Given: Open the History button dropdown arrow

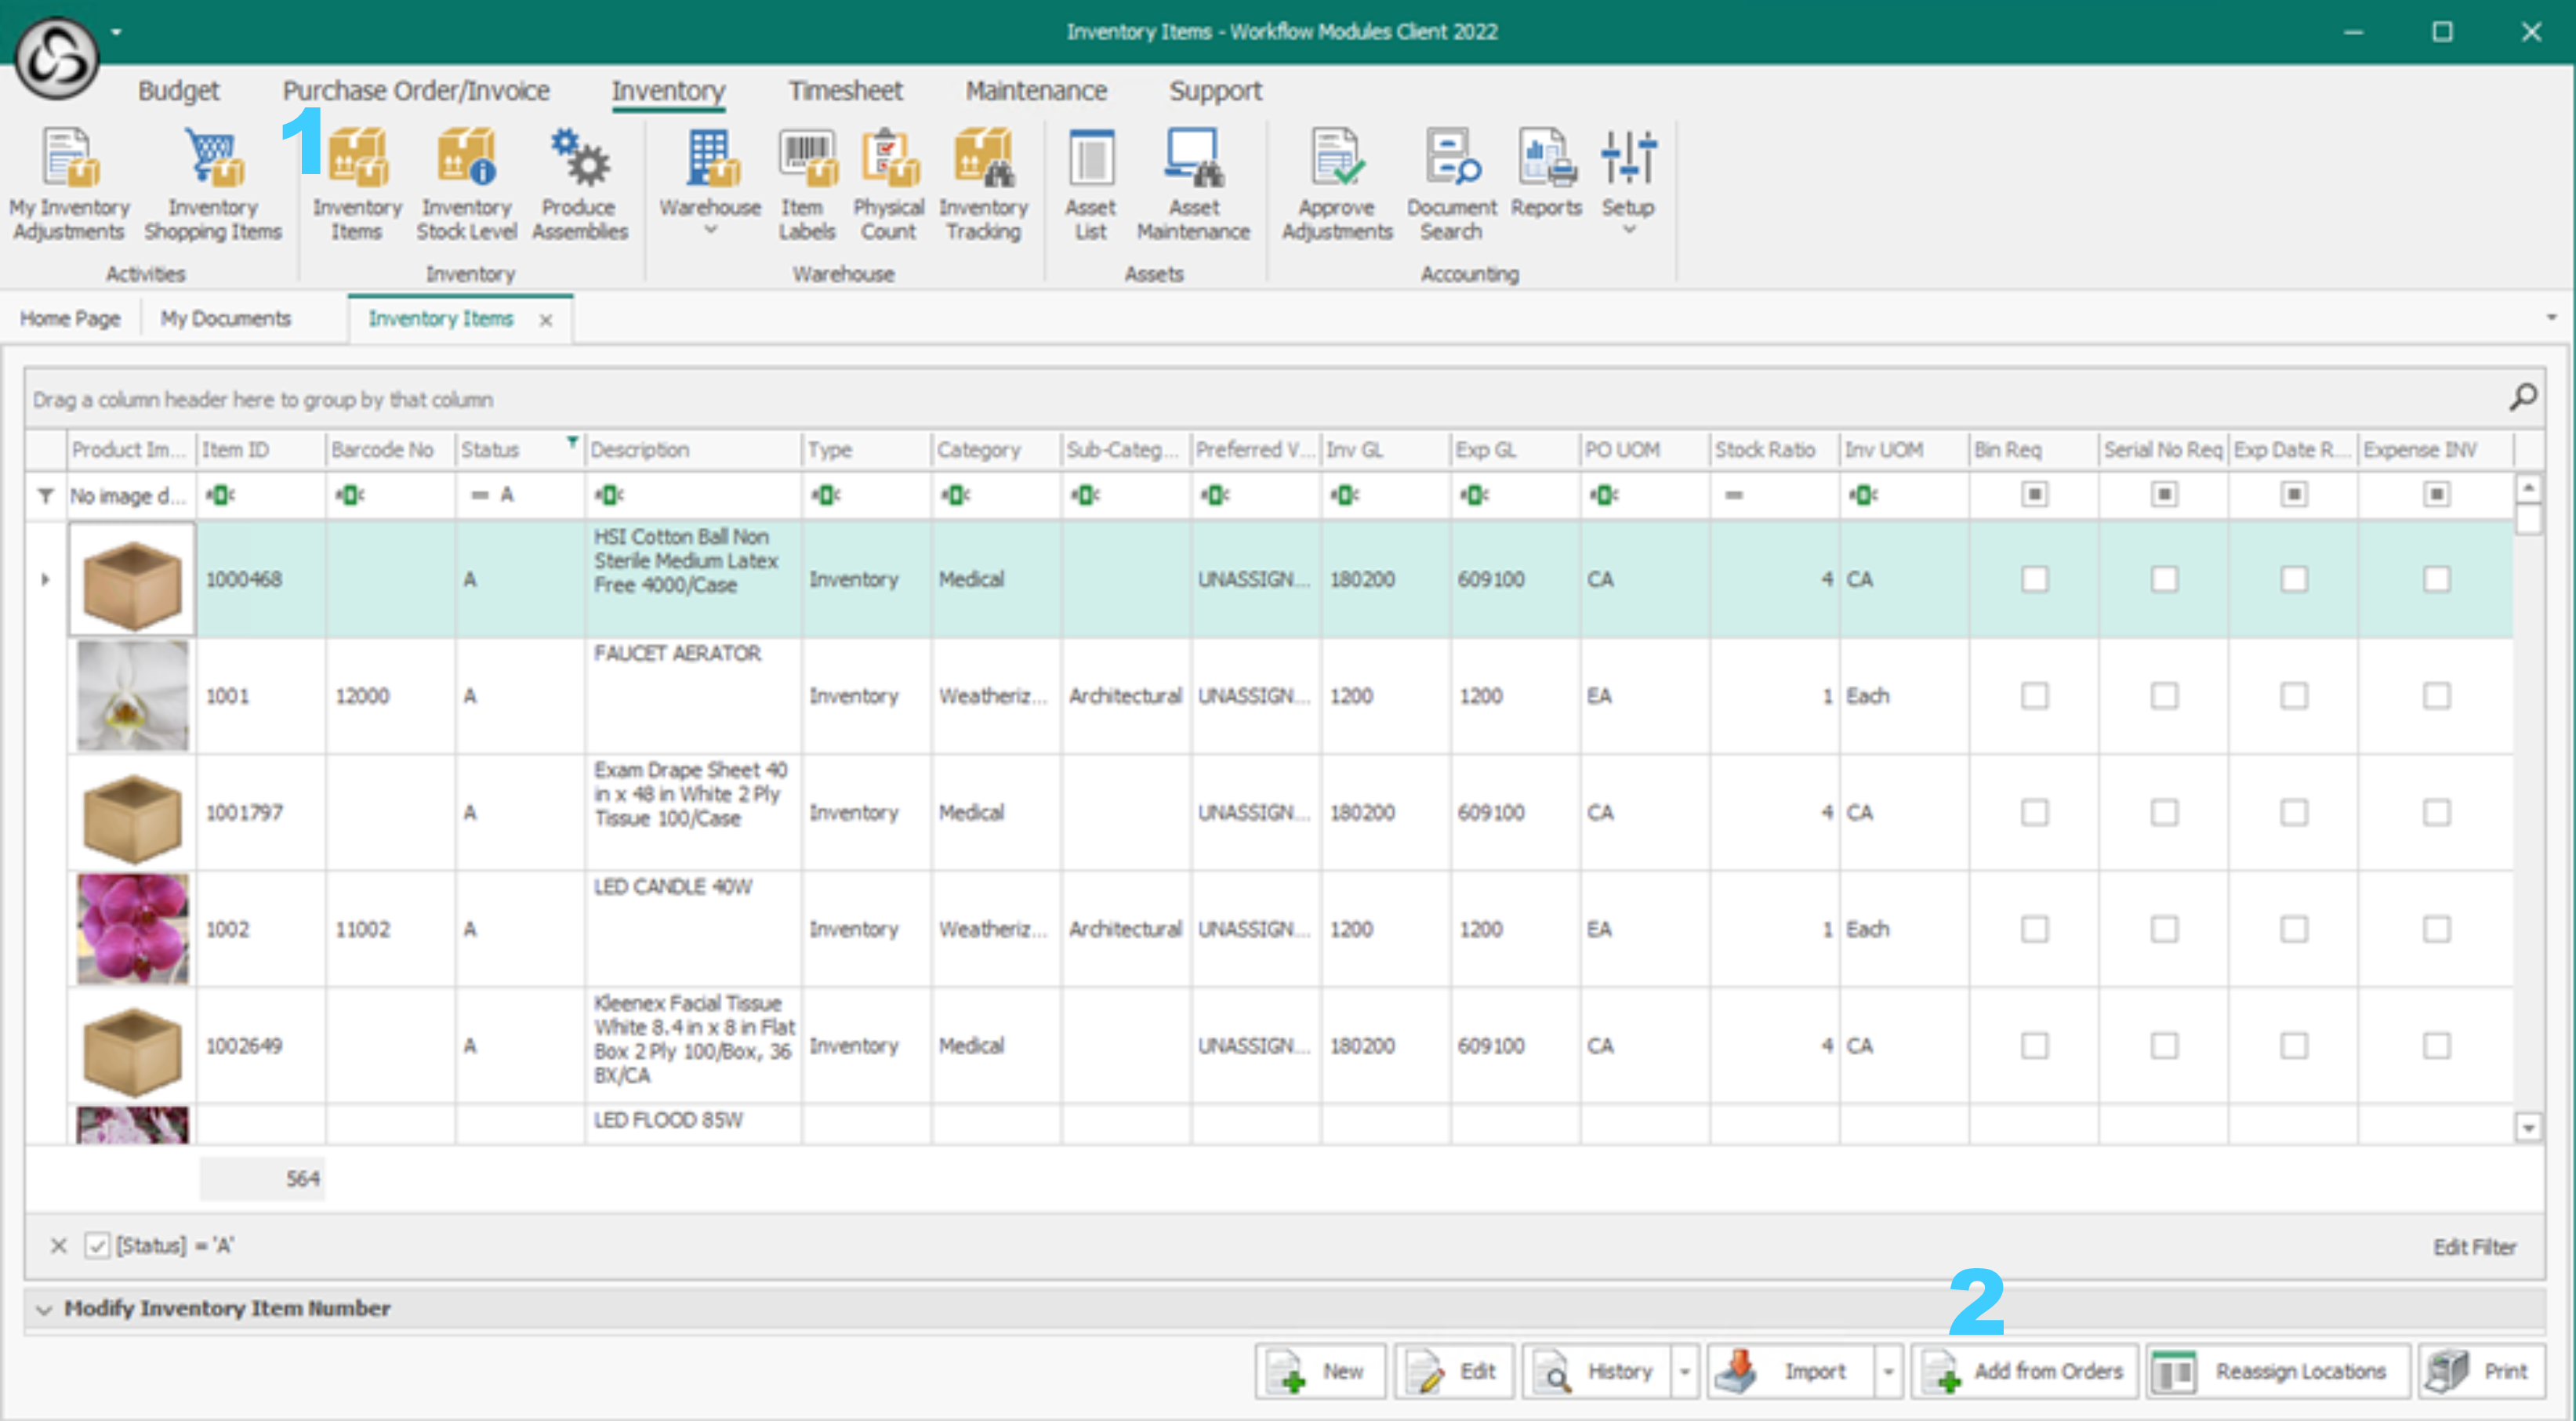Looking at the screenshot, I should (x=1684, y=1371).
